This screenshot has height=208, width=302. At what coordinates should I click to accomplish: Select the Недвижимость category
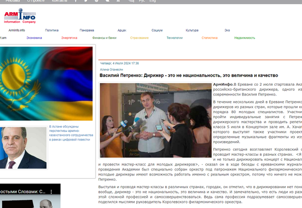click(x=245, y=38)
